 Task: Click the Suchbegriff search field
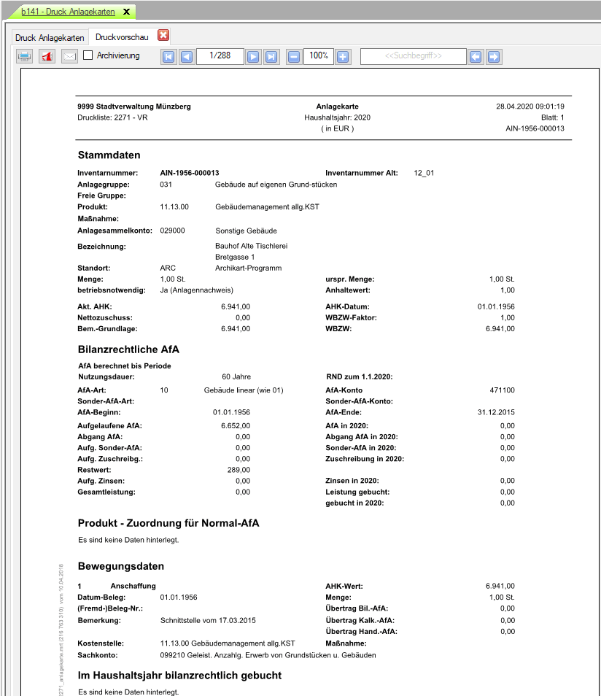413,56
